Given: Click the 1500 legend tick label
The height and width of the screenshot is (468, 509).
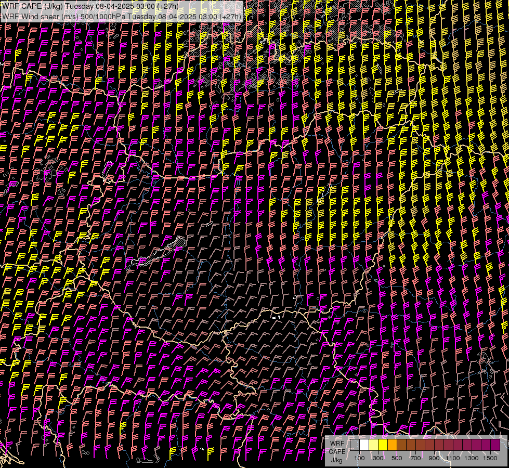Looking at the screenshot, I should pos(490,458).
